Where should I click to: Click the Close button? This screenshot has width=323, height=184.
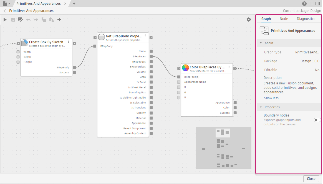tap(311, 179)
